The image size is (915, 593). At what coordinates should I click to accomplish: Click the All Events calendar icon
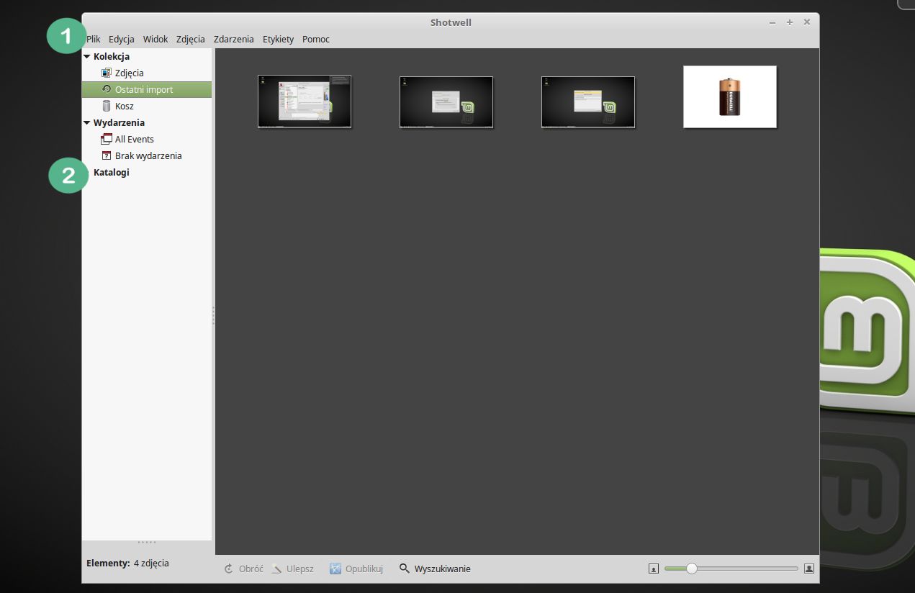pos(107,139)
